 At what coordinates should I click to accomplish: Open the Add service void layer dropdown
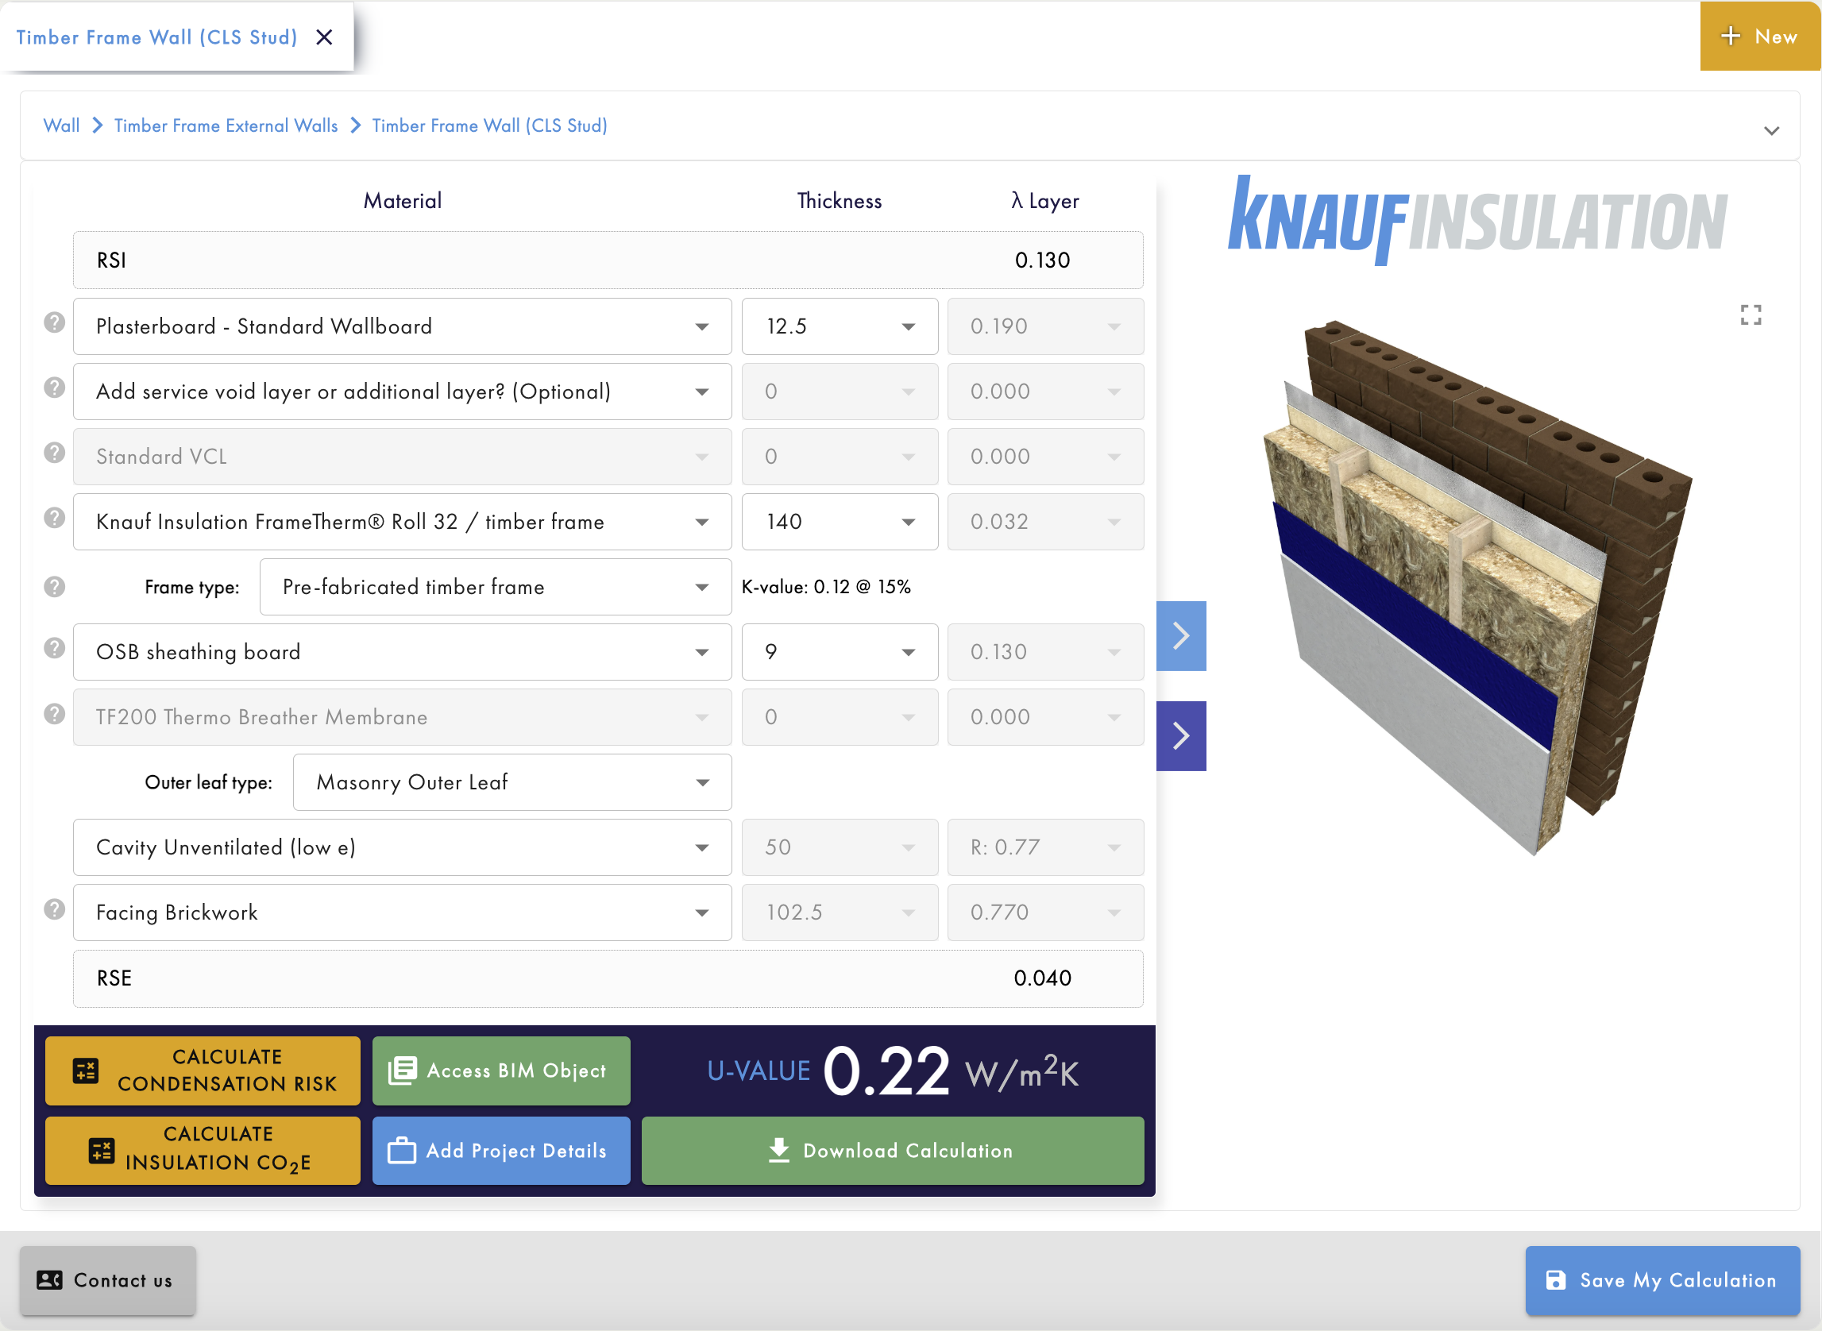click(x=402, y=392)
